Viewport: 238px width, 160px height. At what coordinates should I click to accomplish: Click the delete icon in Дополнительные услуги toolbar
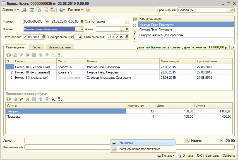28,99
